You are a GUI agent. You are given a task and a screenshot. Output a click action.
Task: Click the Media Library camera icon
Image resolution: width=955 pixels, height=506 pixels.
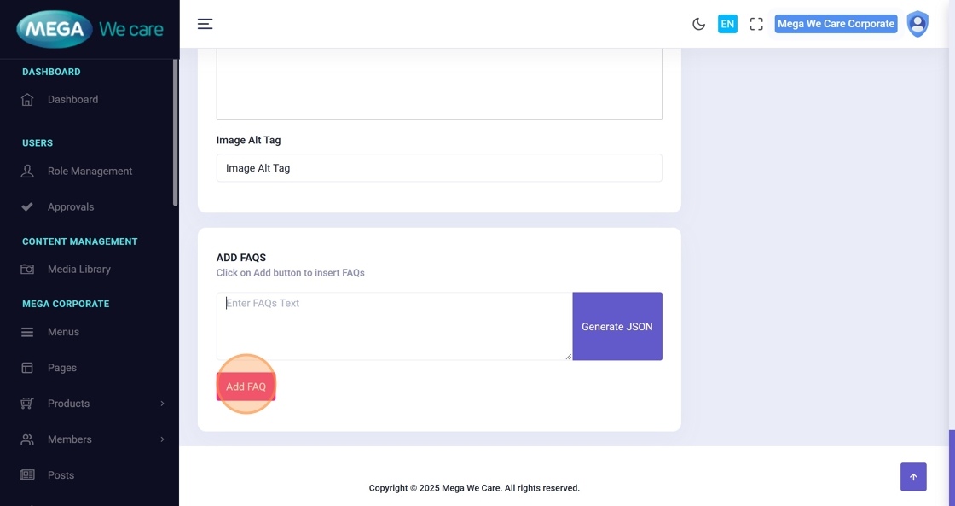pyautogui.click(x=27, y=270)
